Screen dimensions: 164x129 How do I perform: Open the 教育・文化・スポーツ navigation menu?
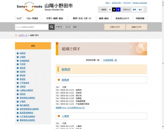pos(82,18)
